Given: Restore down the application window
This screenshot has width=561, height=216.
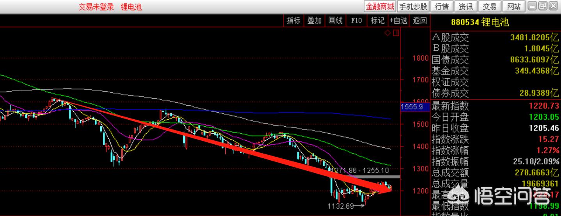Looking at the screenshot, I should tap(543, 6).
